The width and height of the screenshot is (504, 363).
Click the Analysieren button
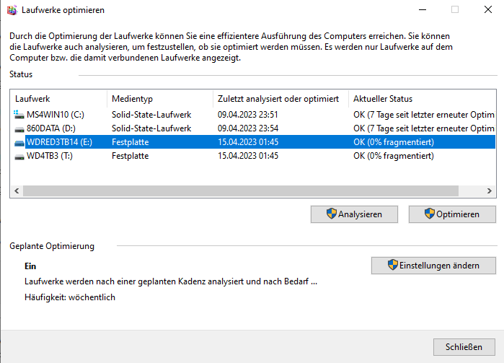(354, 214)
